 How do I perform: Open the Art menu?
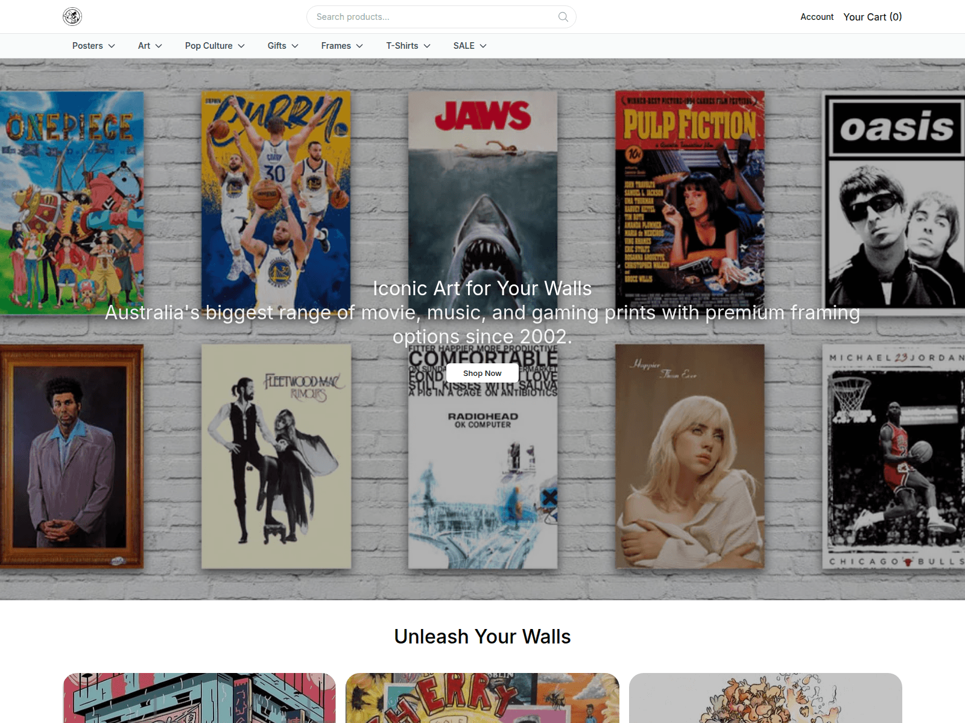tap(150, 46)
